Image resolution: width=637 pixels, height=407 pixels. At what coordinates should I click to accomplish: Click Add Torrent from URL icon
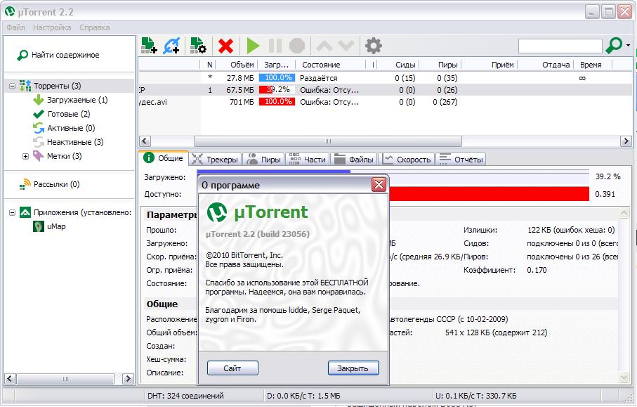tap(171, 46)
